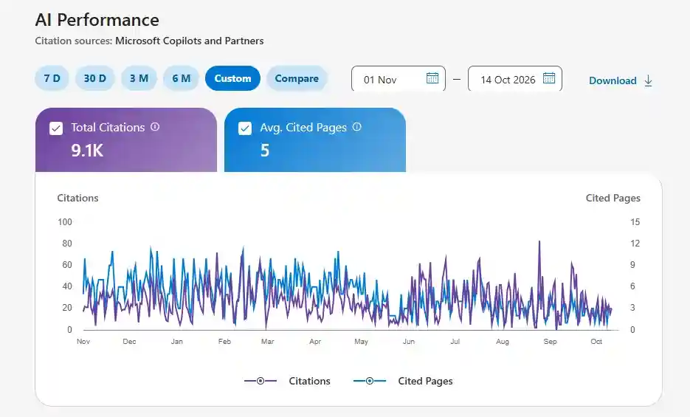Click the Jun label on the x-axis
The image size is (690, 417).
[409, 341]
